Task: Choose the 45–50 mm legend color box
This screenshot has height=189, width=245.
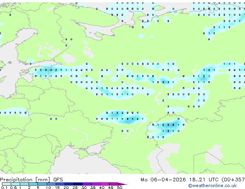Action: pos(114,184)
